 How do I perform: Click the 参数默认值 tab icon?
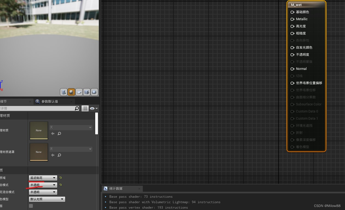(37, 101)
